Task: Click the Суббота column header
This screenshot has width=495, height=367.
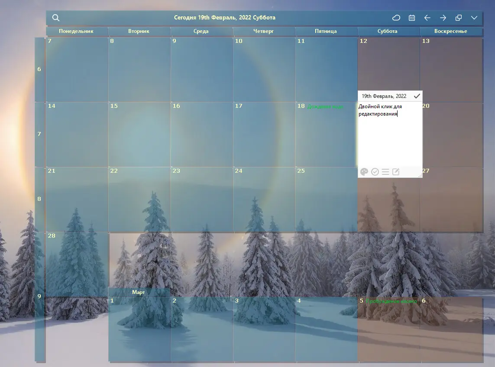Action: pyautogui.click(x=387, y=31)
